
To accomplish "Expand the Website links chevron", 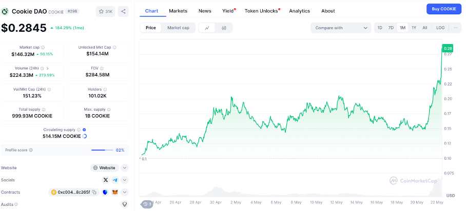I will tap(125, 167).
